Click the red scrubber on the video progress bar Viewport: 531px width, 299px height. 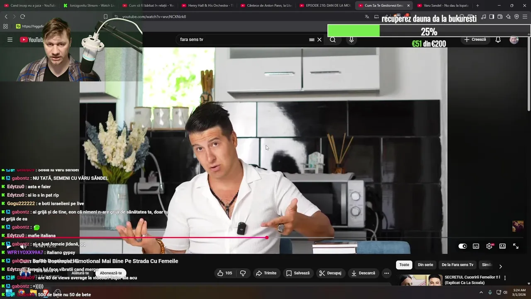click(x=266, y=238)
